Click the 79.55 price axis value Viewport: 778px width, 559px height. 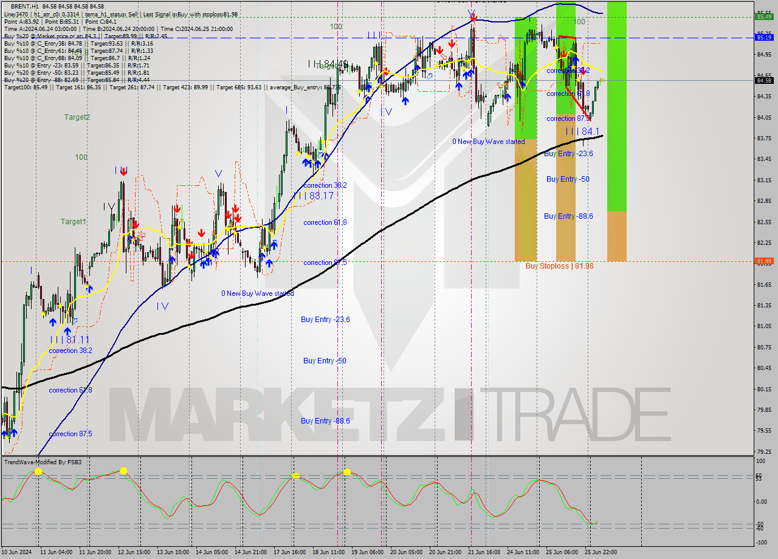pos(764,431)
